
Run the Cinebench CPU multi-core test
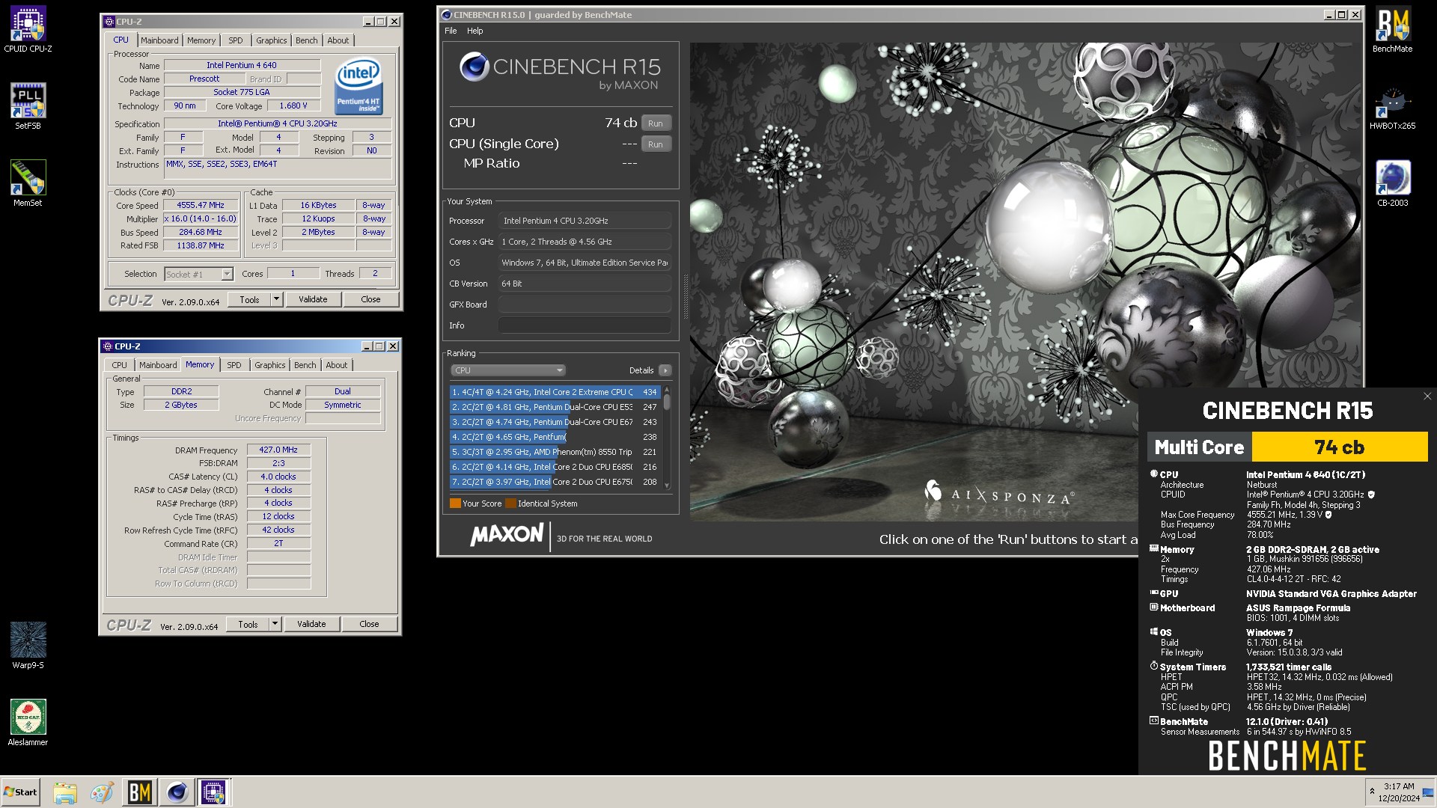pyautogui.click(x=656, y=123)
